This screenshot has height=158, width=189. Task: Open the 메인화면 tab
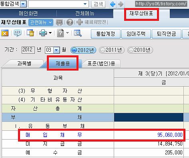[x=28, y=14]
